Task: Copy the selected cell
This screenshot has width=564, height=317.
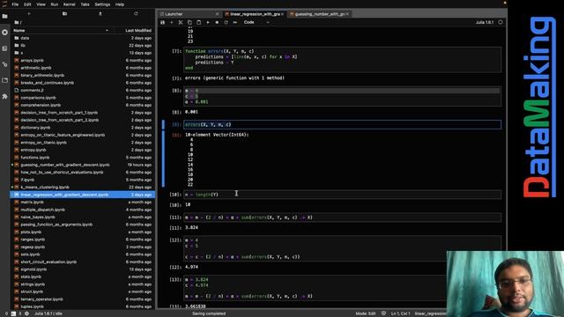Action: pos(189,22)
